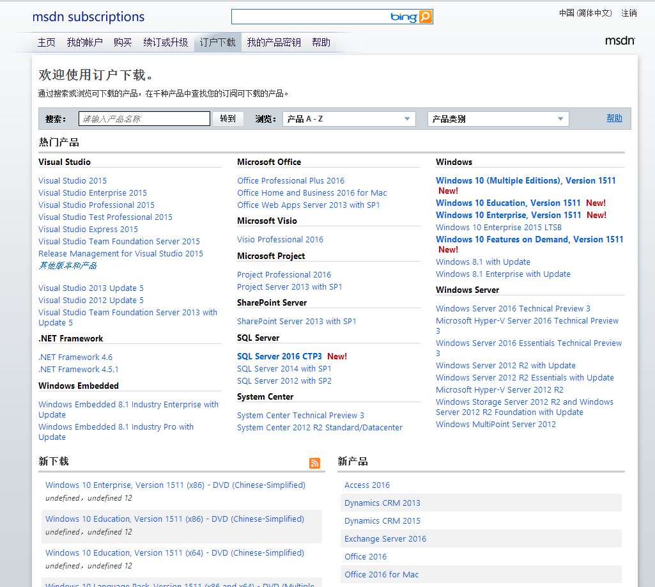Open Visual Studio Professional 2015
655x587 pixels.
pos(96,205)
